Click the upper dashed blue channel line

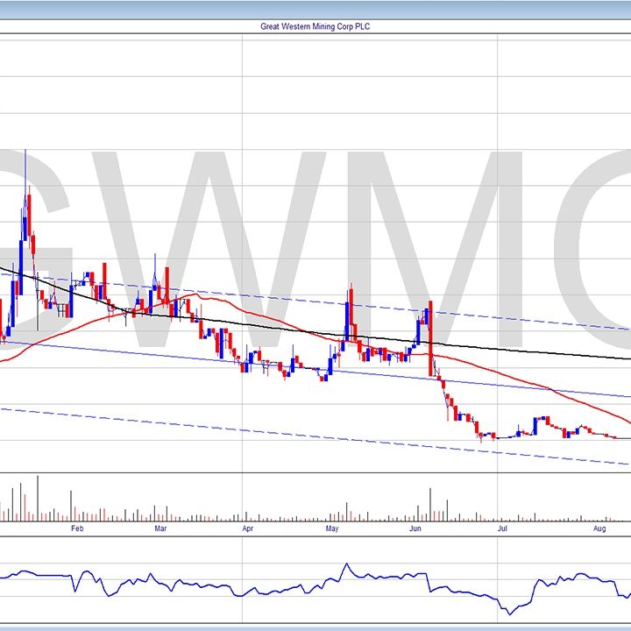coord(526,318)
